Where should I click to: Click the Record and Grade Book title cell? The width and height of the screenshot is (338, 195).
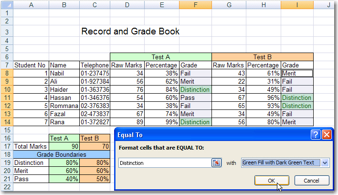130,31
